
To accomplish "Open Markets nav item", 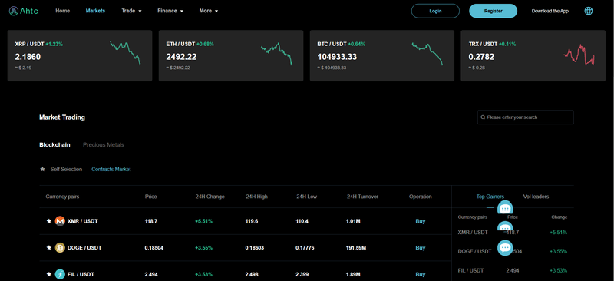I will click(95, 11).
